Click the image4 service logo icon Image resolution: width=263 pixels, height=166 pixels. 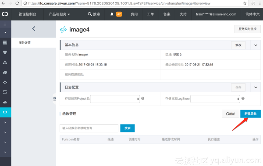point(63,30)
